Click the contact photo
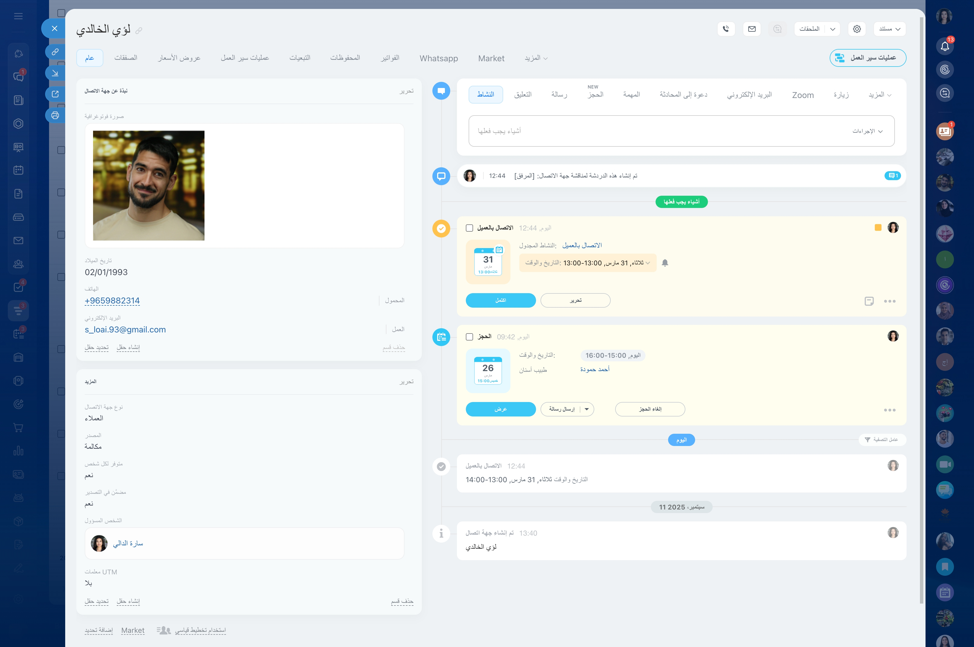Viewport: 974px width, 647px height. [149, 186]
